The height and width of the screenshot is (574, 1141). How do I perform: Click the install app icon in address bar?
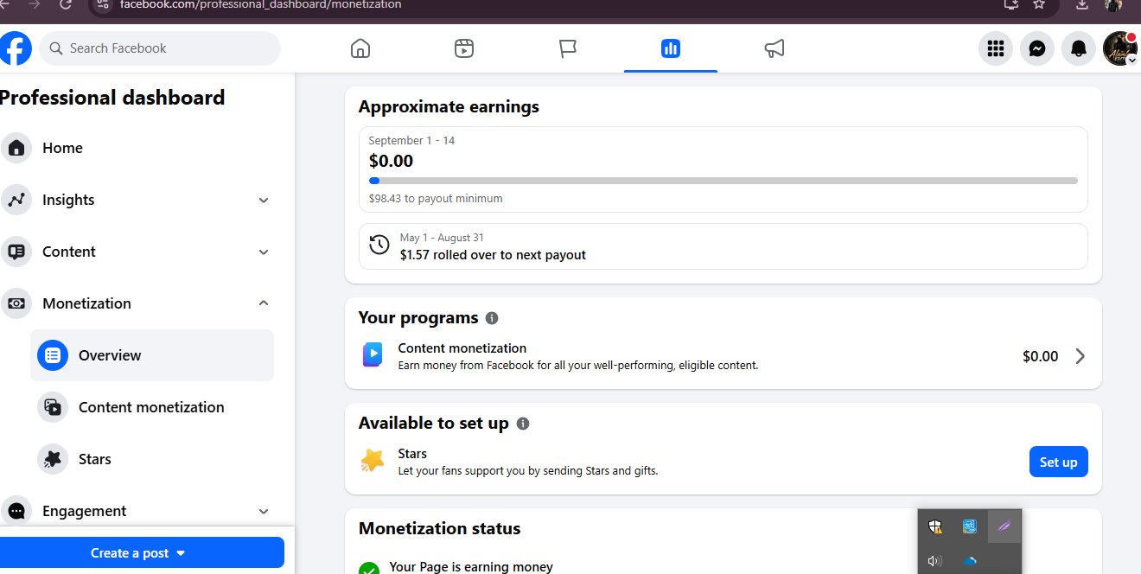tap(1012, 4)
